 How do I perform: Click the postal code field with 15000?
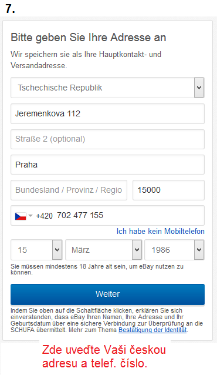(168, 190)
